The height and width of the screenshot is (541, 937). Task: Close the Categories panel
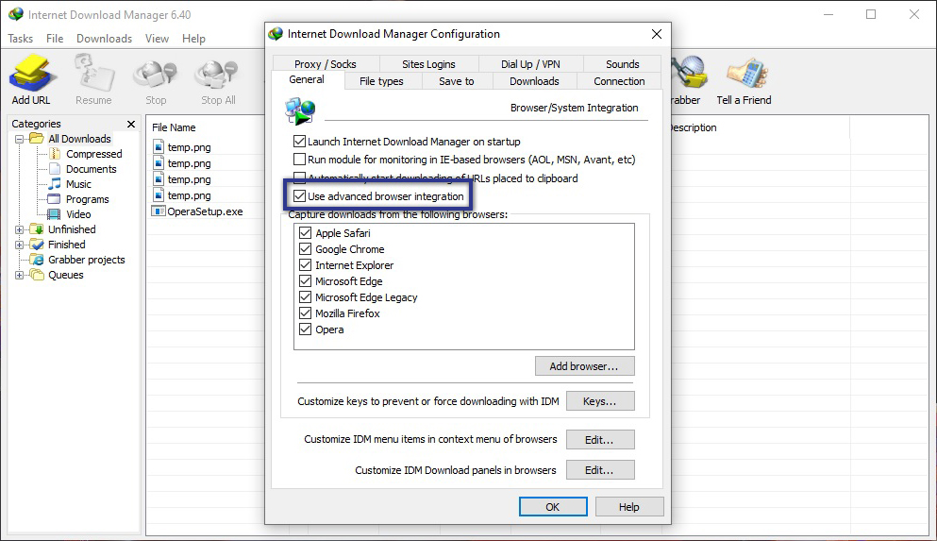coord(131,124)
